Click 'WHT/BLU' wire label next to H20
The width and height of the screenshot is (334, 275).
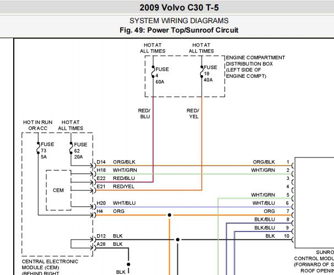(124, 203)
